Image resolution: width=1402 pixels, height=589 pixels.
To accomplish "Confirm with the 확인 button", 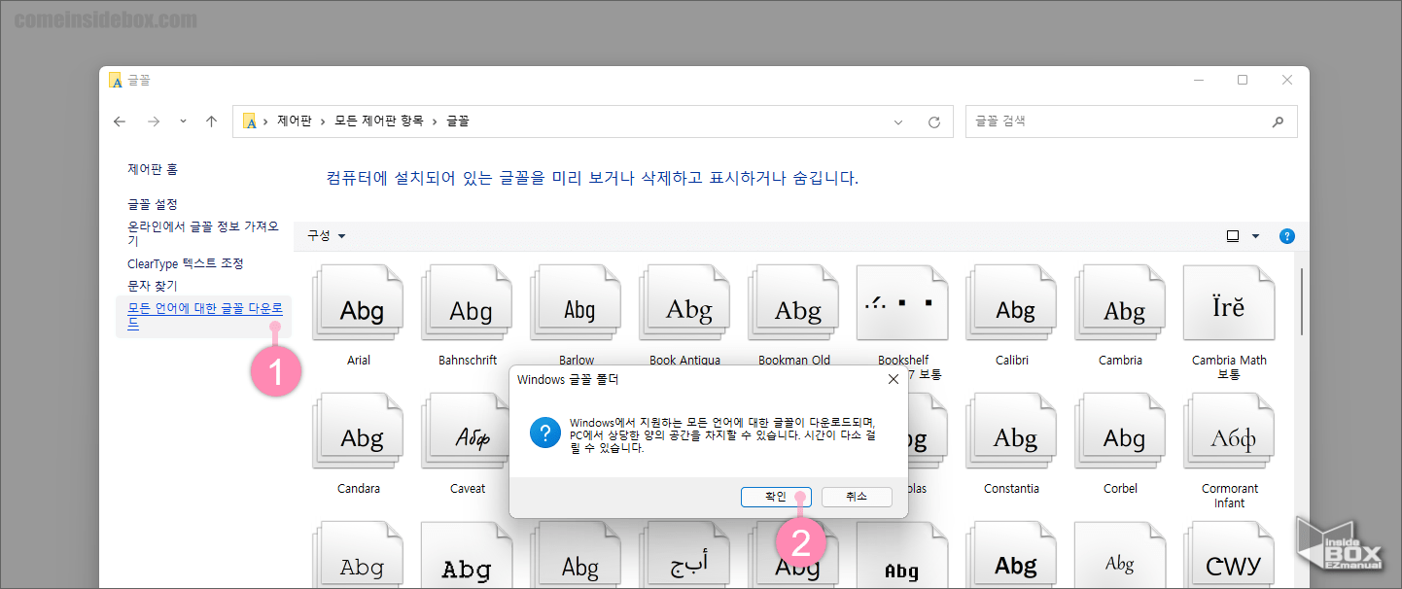I will point(776,497).
